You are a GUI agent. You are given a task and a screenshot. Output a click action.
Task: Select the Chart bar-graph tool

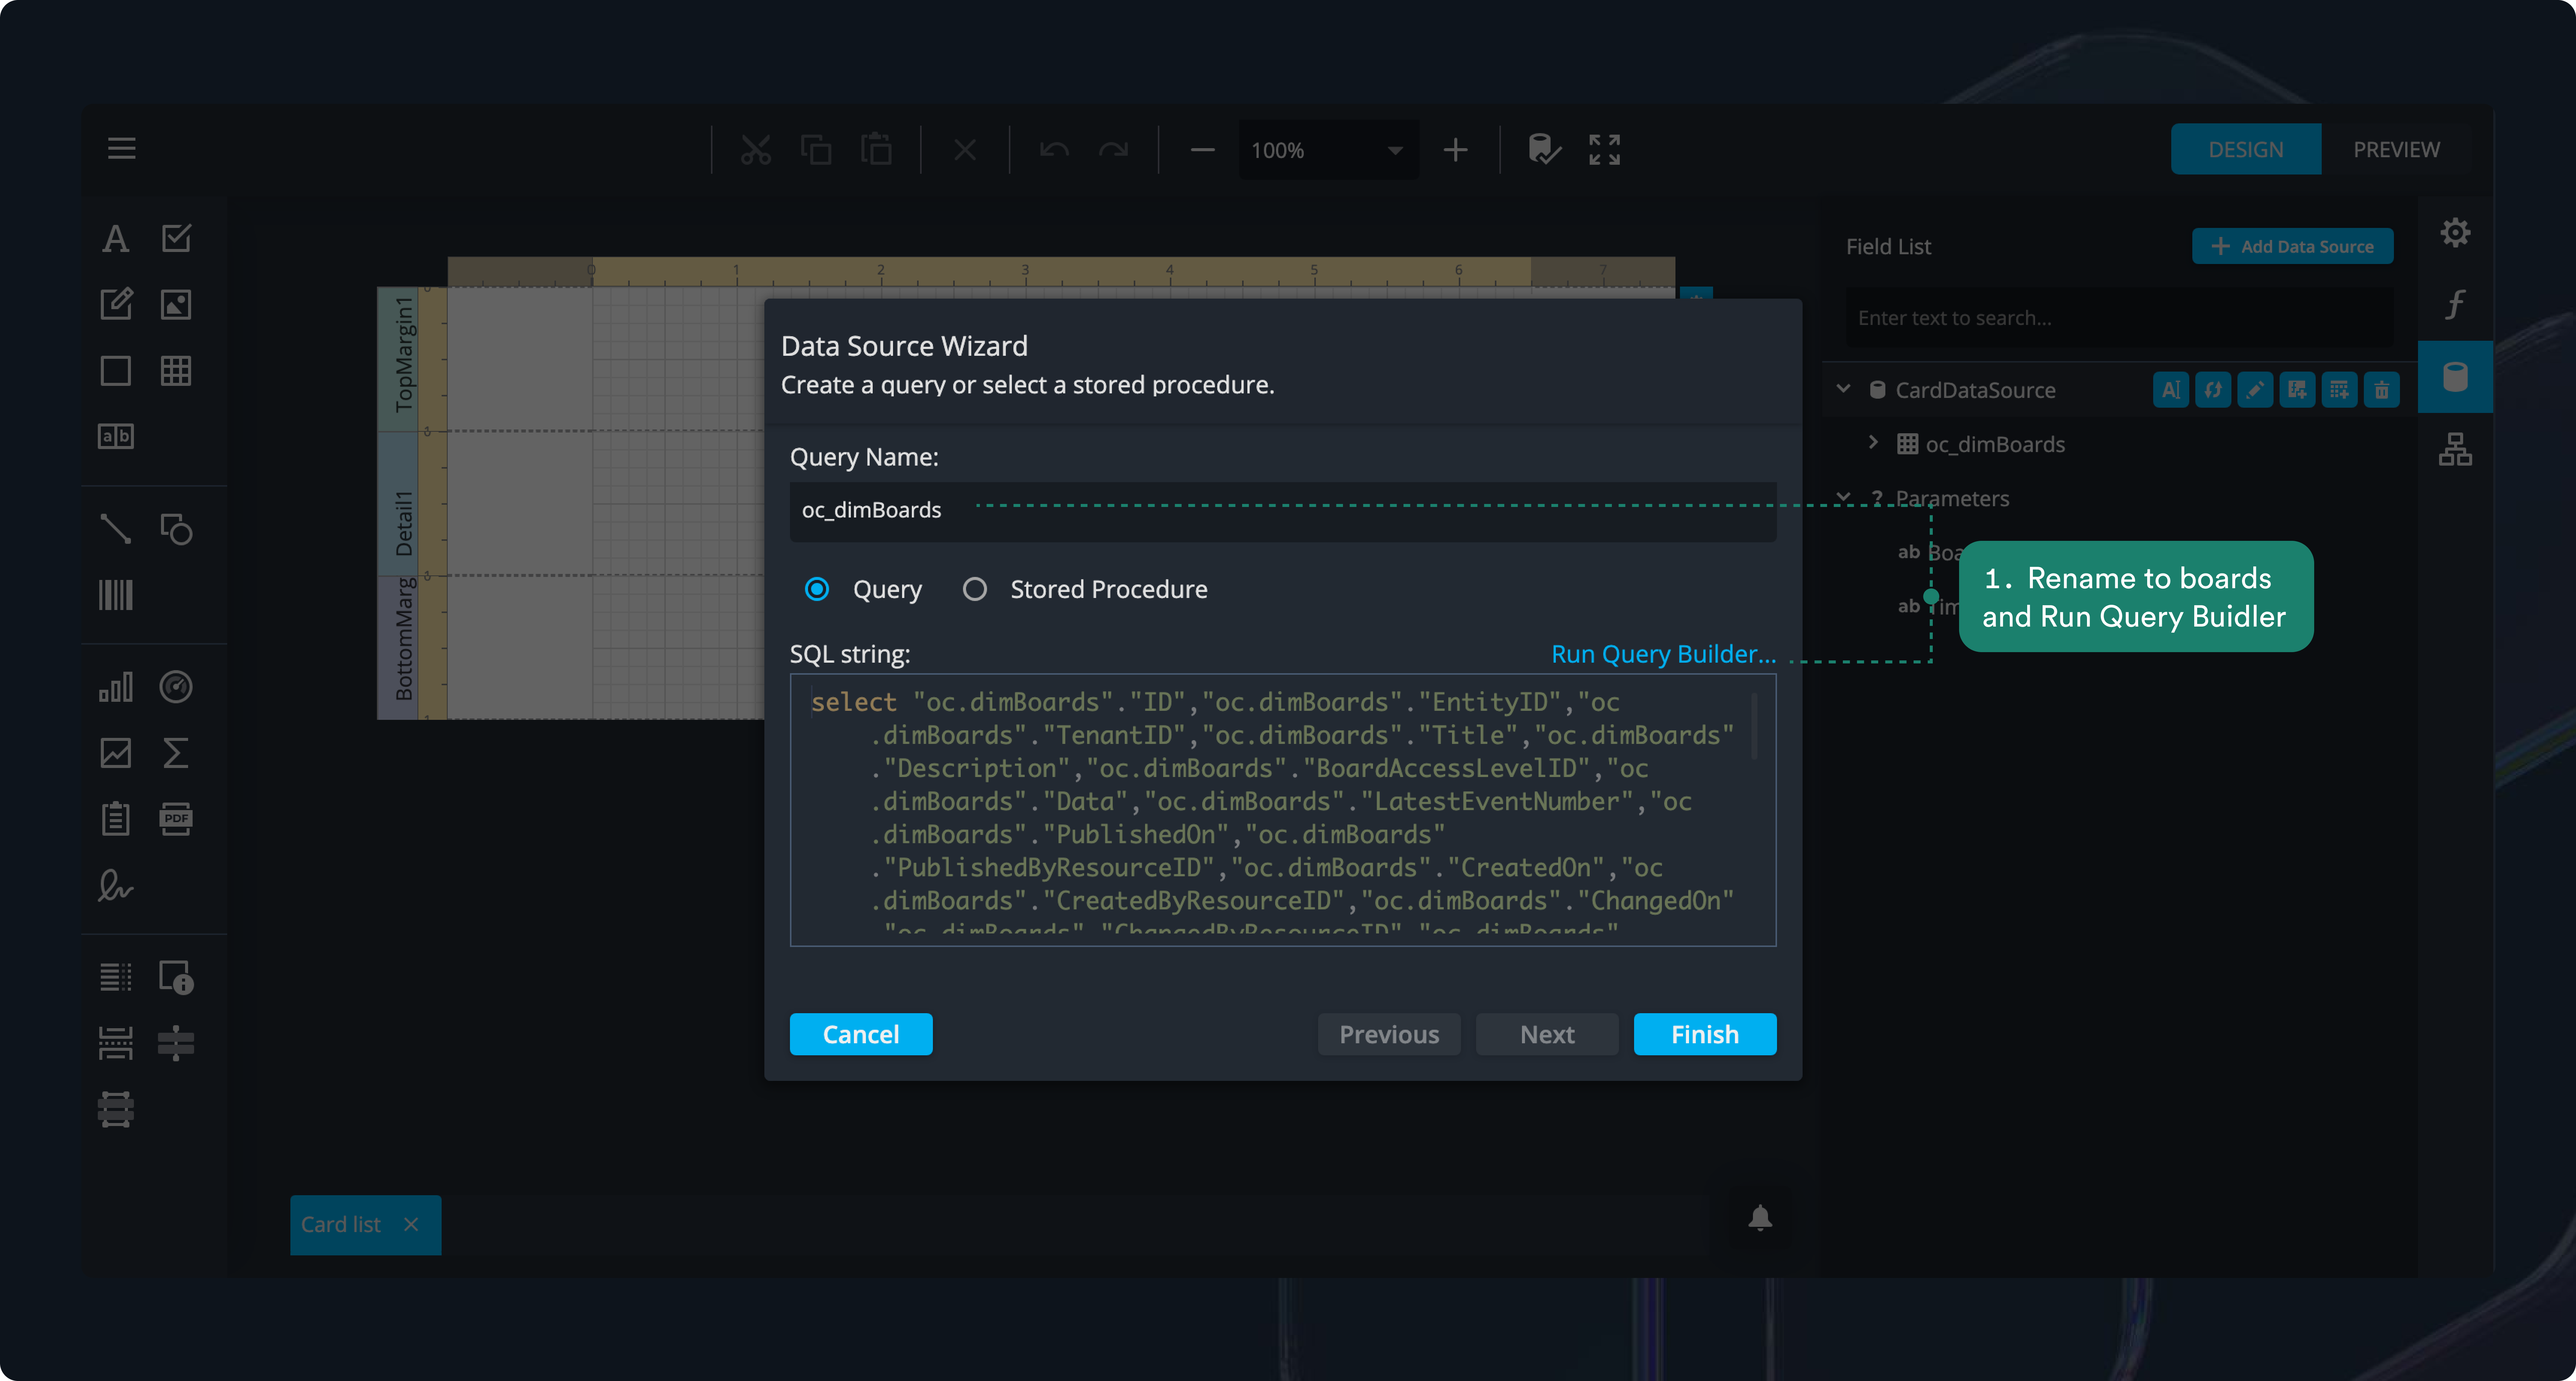[115, 687]
